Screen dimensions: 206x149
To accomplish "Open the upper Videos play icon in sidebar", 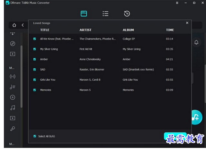I will (x=13, y=54).
